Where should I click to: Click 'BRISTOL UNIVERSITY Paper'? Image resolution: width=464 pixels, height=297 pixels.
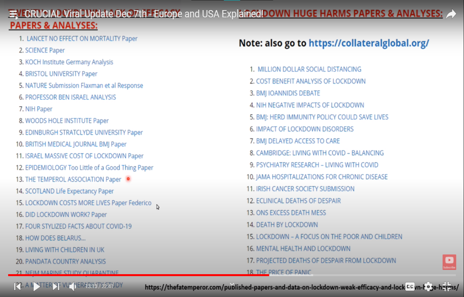click(x=61, y=74)
